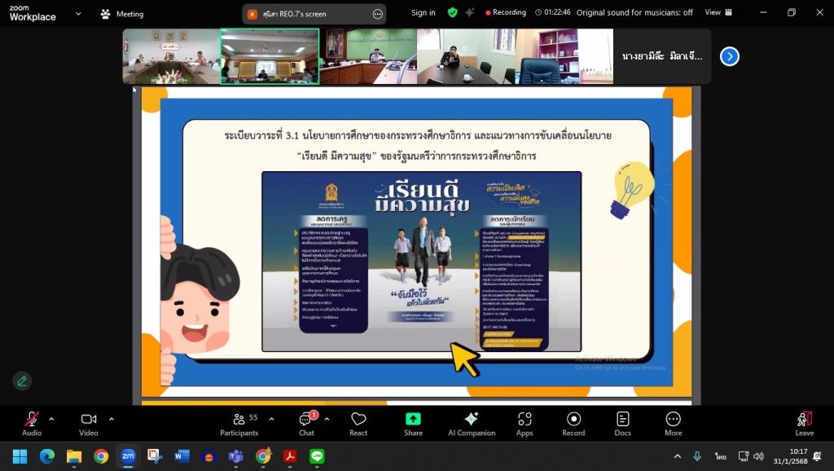Open AI Companion
The image size is (834, 471).
tap(472, 424)
